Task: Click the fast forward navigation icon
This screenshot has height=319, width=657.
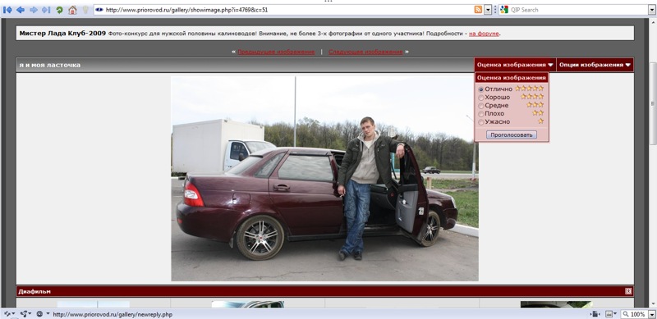Action: click(x=46, y=10)
